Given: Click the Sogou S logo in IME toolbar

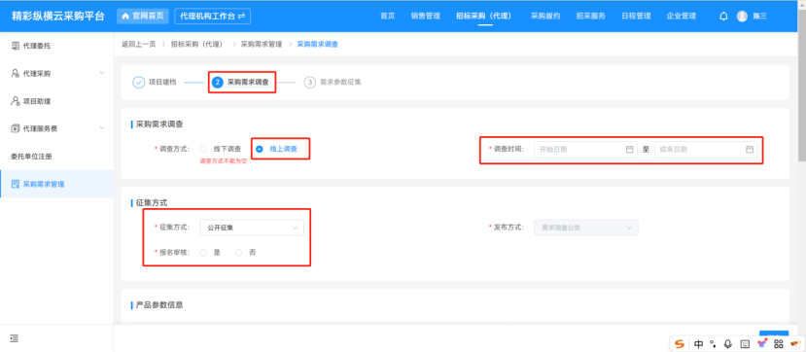Looking at the screenshot, I should coord(680,344).
